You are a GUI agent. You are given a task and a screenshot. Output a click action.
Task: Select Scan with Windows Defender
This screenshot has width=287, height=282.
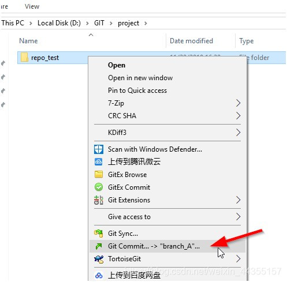[167, 149]
